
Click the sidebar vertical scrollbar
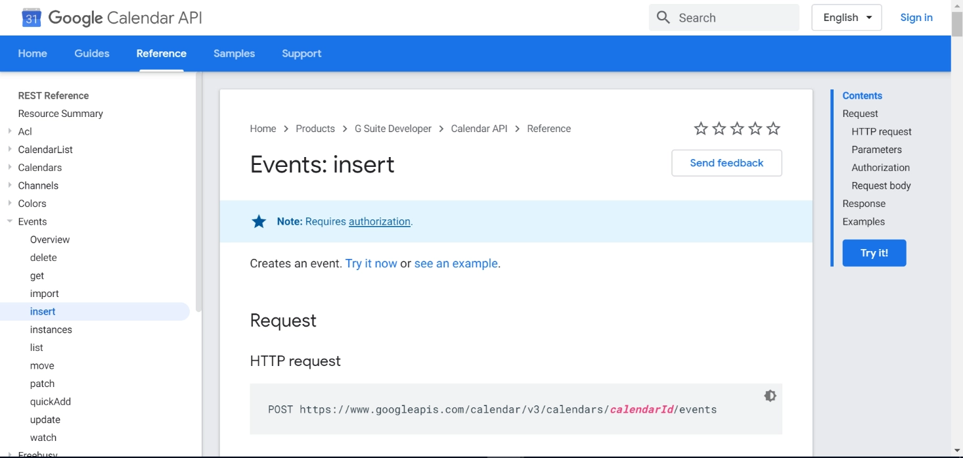(198, 191)
